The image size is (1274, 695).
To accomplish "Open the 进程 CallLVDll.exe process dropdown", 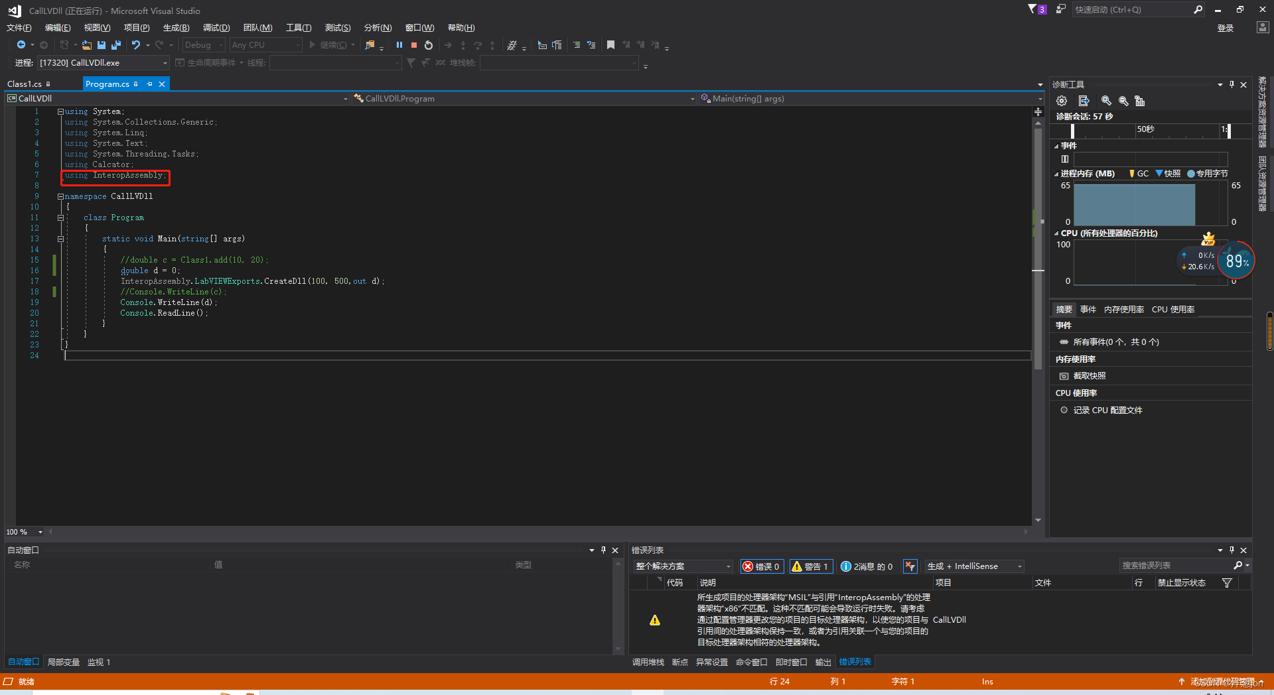I will (104, 63).
